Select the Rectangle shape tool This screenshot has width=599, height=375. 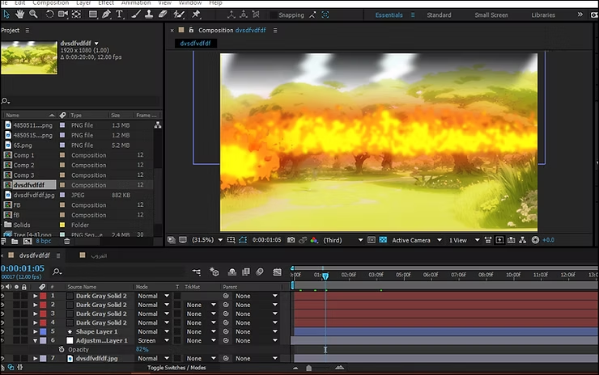(93, 15)
